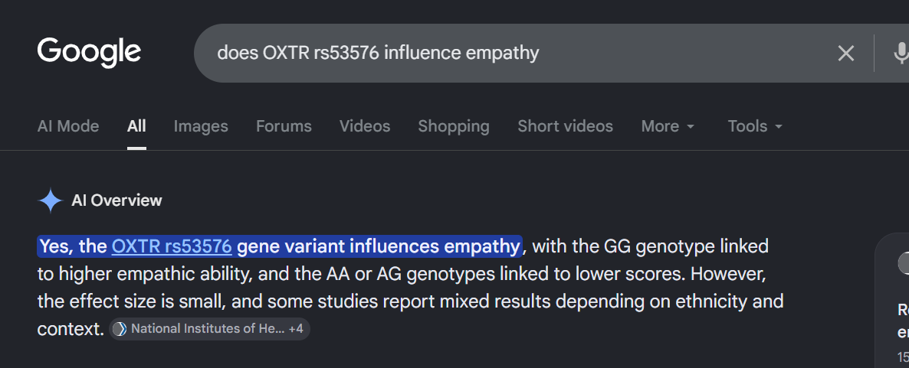Click the AI Overview sparkle icon

point(51,200)
